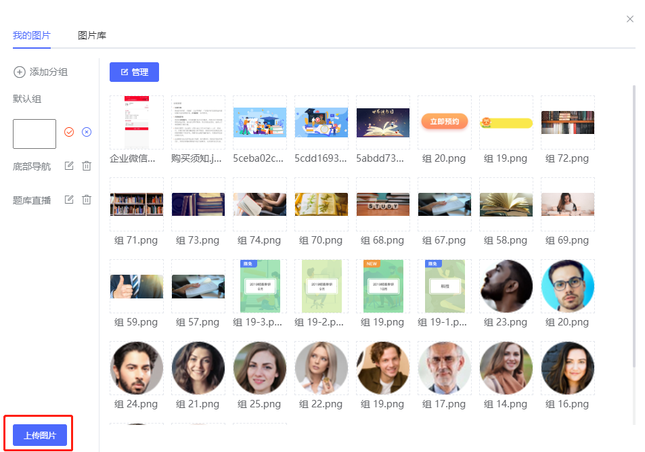The width and height of the screenshot is (645, 452).
Task: Select the thumbs-up image 组 59.png
Action: click(136, 286)
